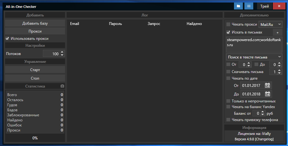This screenshot has height=146, width=288.
Task: Open calendar picker for До date
Action: click(267, 94)
